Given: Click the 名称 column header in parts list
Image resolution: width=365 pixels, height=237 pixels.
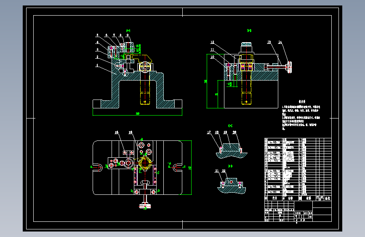Looking at the screenshot, I should coord(290,198).
